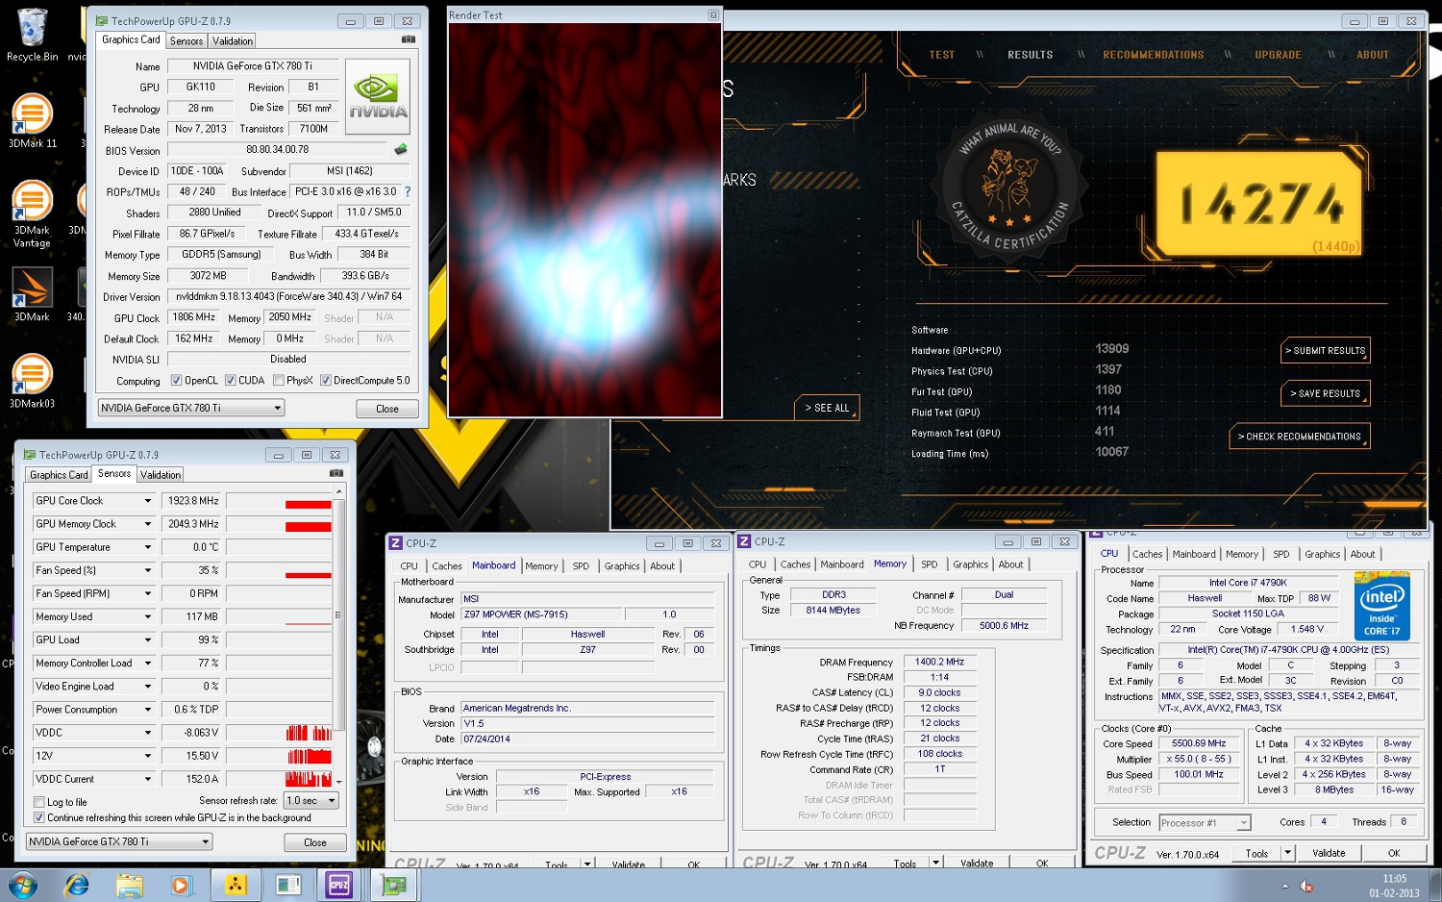Image resolution: width=1442 pixels, height=902 pixels.
Task: Open the Graphics tab in CPU-Z CPU window
Action: [1322, 554]
